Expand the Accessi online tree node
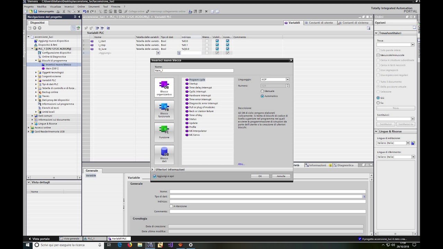 pyautogui.click(x=29, y=128)
